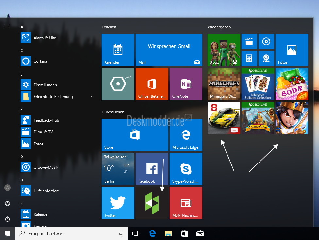
Task: Activate Cortana microphone icon
Action: [121, 233]
